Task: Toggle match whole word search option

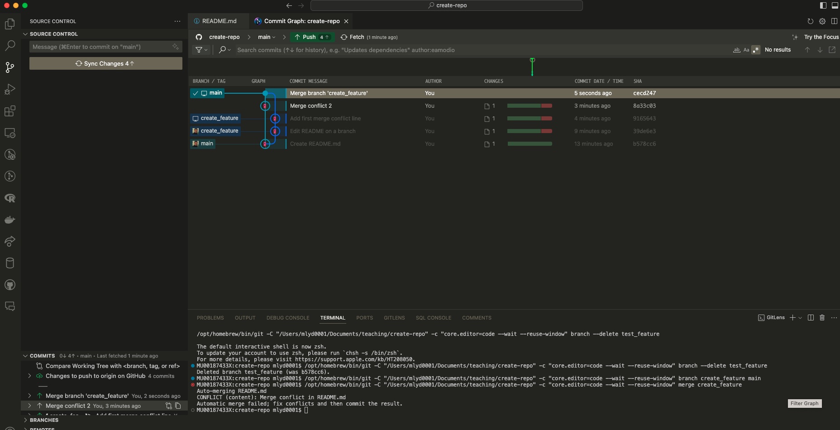Action: click(736, 50)
